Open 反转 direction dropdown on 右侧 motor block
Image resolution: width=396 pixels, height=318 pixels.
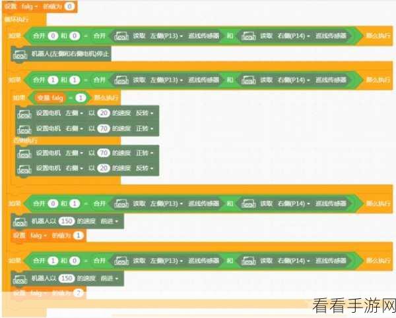145,168
